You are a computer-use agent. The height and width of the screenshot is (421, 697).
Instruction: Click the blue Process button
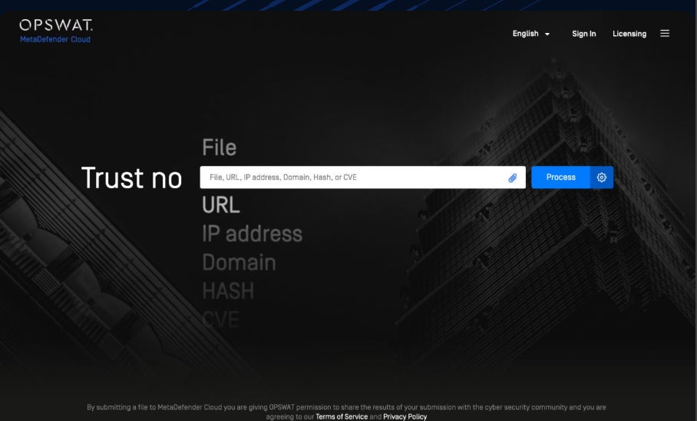click(x=560, y=177)
